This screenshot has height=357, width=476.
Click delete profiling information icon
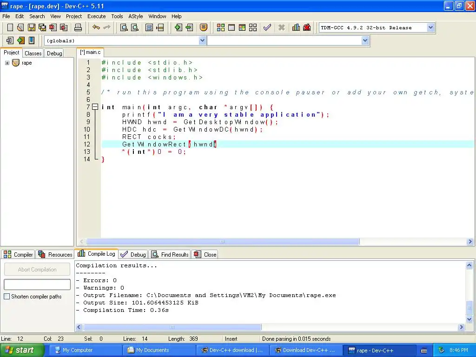coord(307,27)
